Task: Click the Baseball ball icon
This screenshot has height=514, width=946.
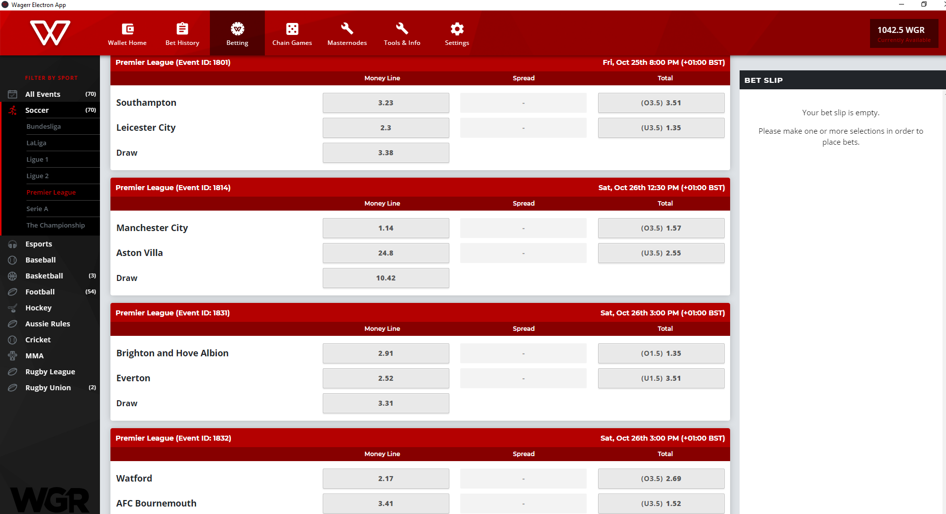Action: point(12,260)
